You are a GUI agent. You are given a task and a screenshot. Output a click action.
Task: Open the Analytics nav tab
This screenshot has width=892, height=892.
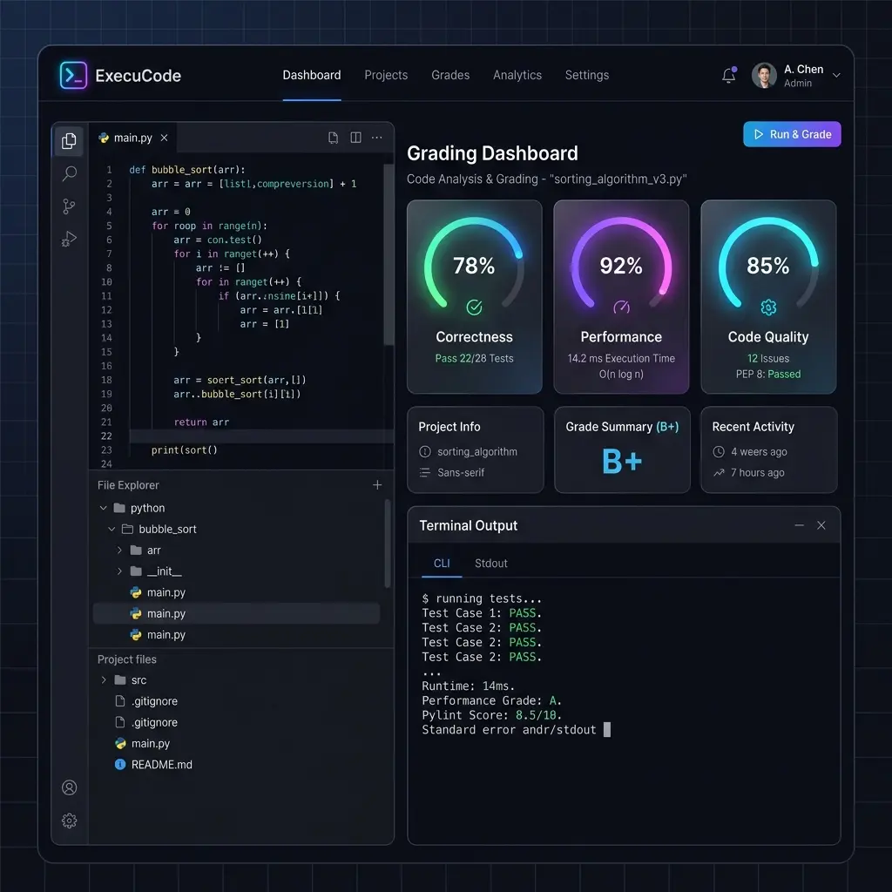click(x=517, y=75)
